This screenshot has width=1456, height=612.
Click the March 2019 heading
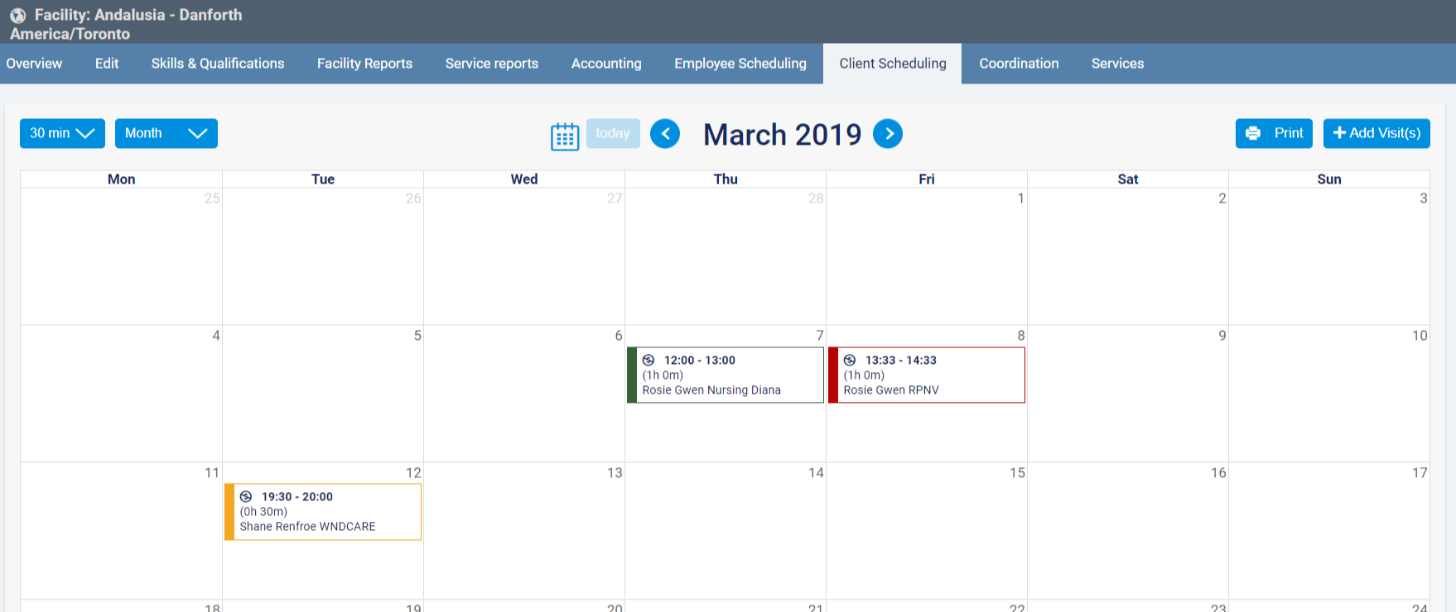783,134
